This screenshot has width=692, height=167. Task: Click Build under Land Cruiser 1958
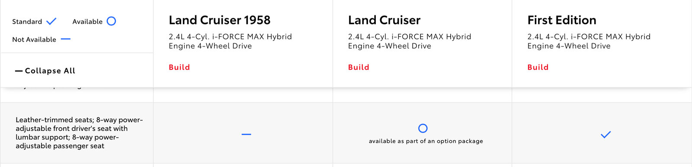179,67
